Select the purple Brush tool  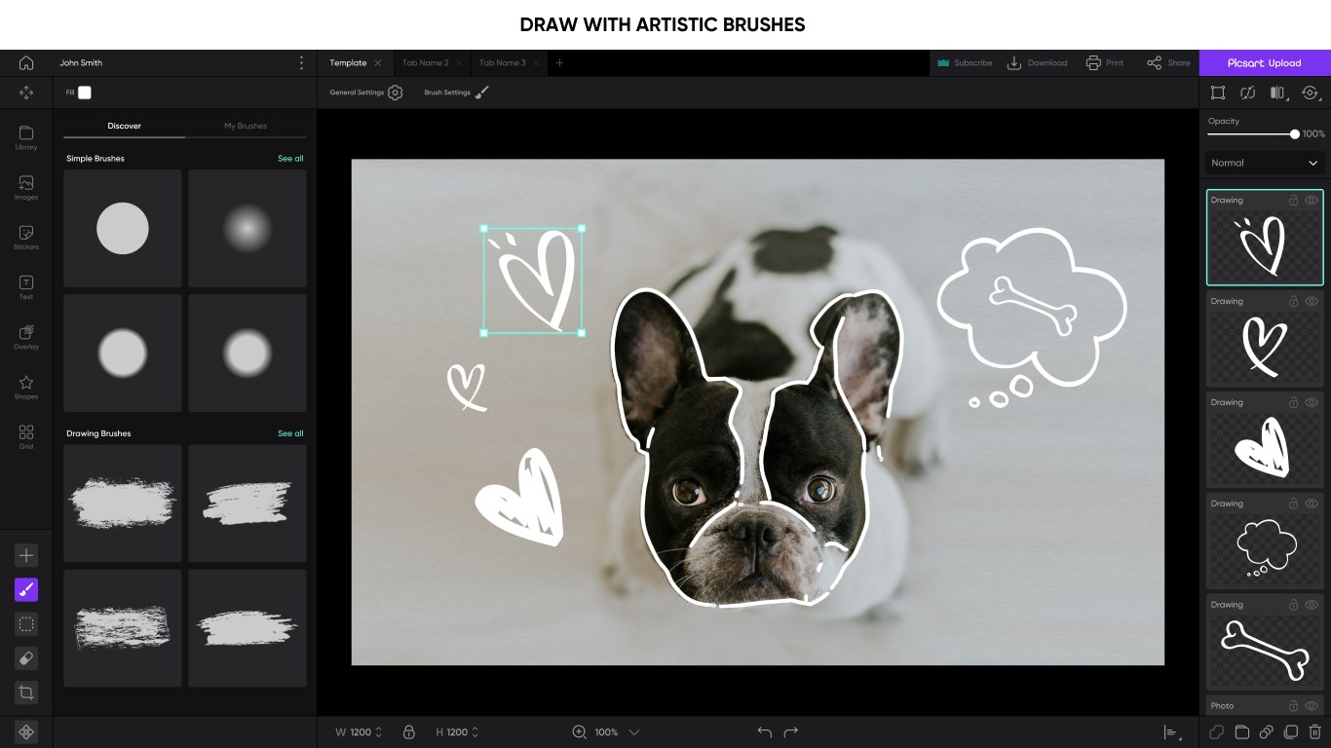(26, 589)
